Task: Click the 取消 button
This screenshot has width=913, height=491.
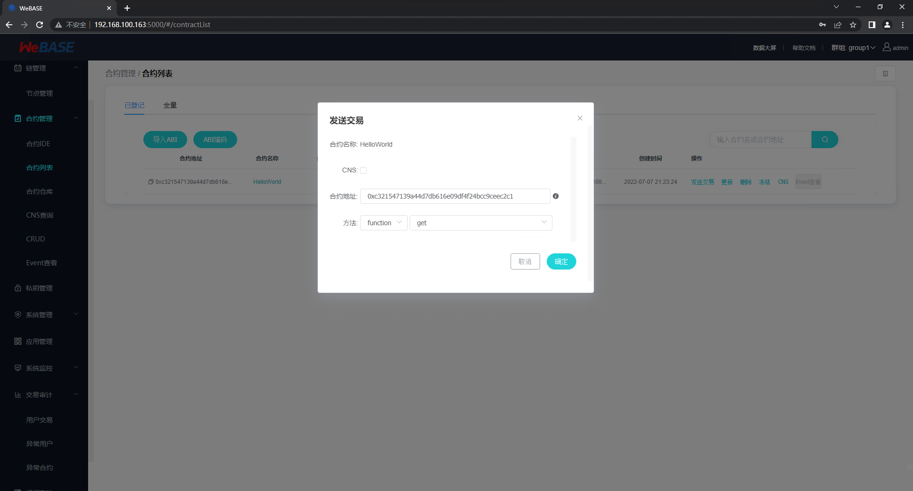Action: tap(525, 261)
